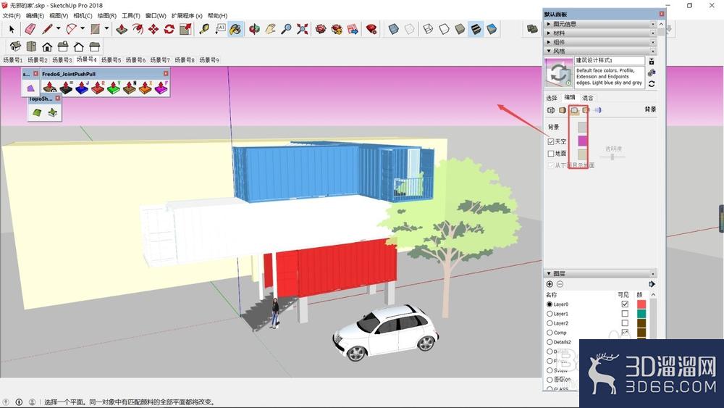The height and width of the screenshot is (408, 724).
Task: Switch to Wireframe face style
Action: click(428, 29)
